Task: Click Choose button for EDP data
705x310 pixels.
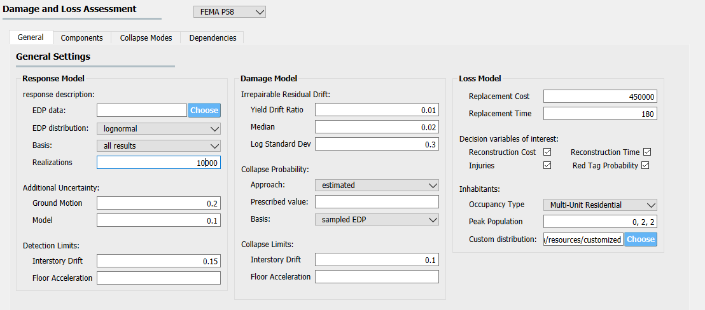Action: pos(204,111)
